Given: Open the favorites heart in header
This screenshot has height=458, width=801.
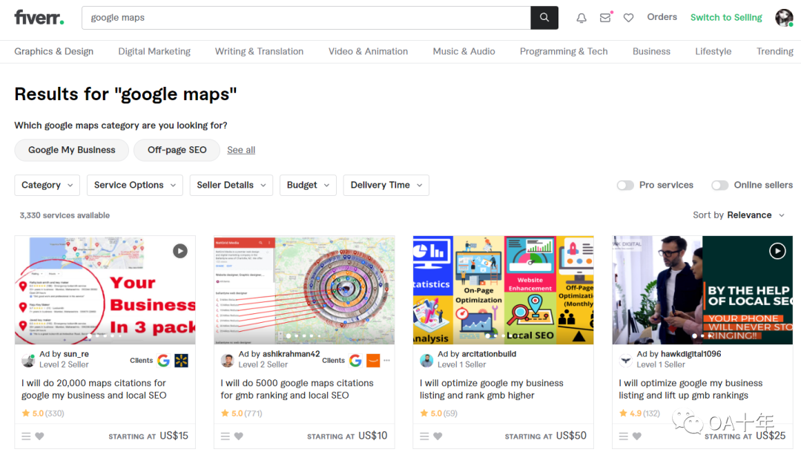Looking at the screenshot, I should pos(628,18).
